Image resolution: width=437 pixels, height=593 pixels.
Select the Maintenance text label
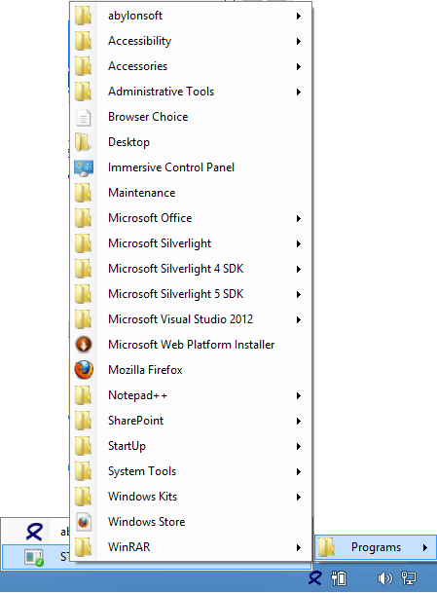pos(142,193)
